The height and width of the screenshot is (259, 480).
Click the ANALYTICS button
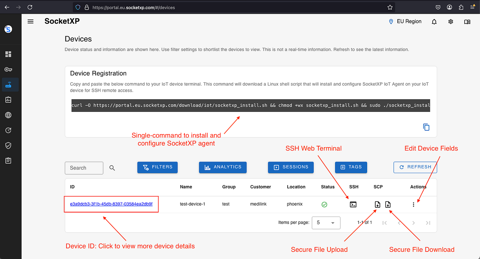(x=223, y=167)
